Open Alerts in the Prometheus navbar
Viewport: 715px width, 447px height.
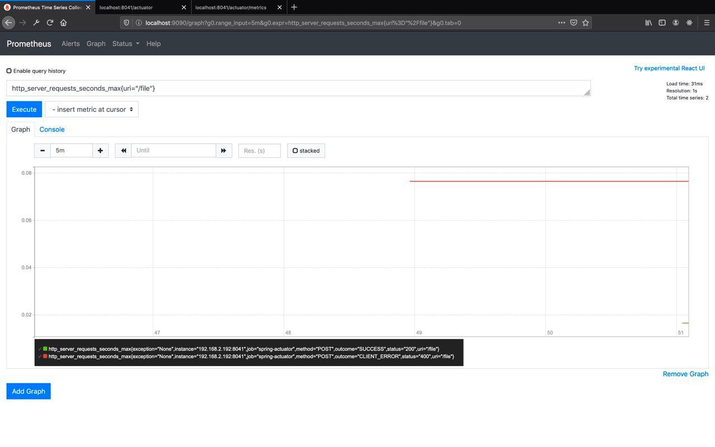point(70,44)
